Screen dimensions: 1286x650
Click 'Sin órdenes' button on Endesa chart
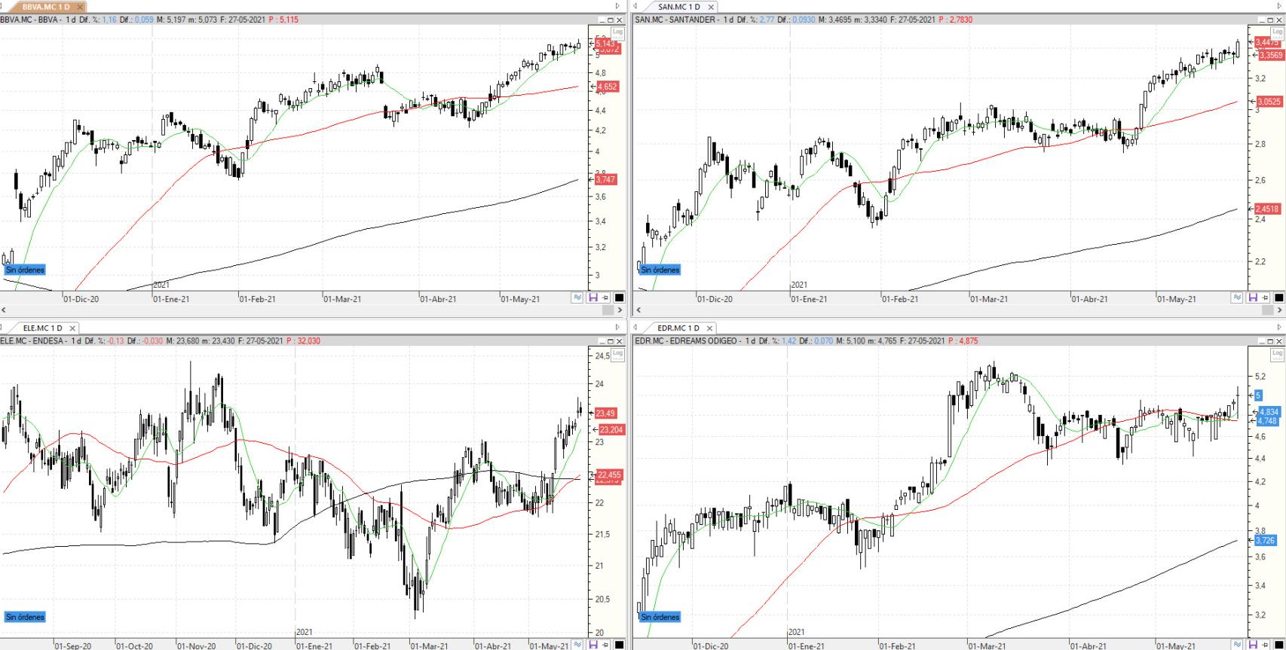pos(25,617)
